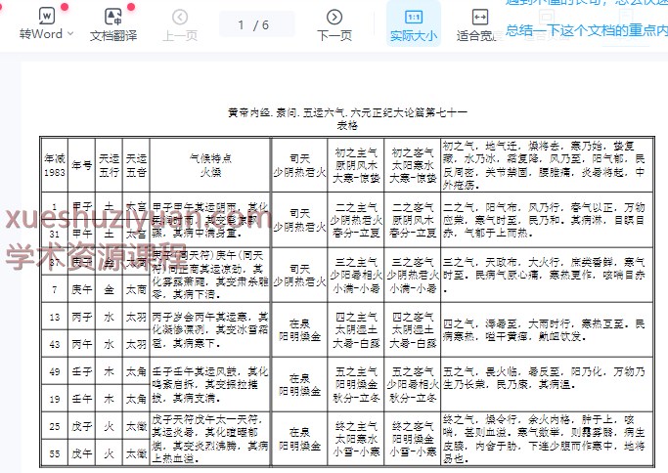This screenshot has height=473, width=668.
Task: Select the 年减1983 header cell
Action: coord(53,163)
